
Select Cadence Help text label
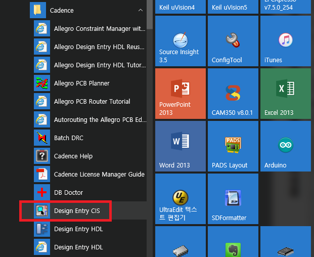pos(73,156)
